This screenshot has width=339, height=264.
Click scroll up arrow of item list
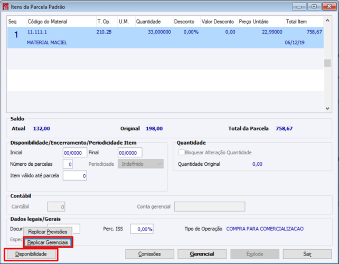click(327, 21)
